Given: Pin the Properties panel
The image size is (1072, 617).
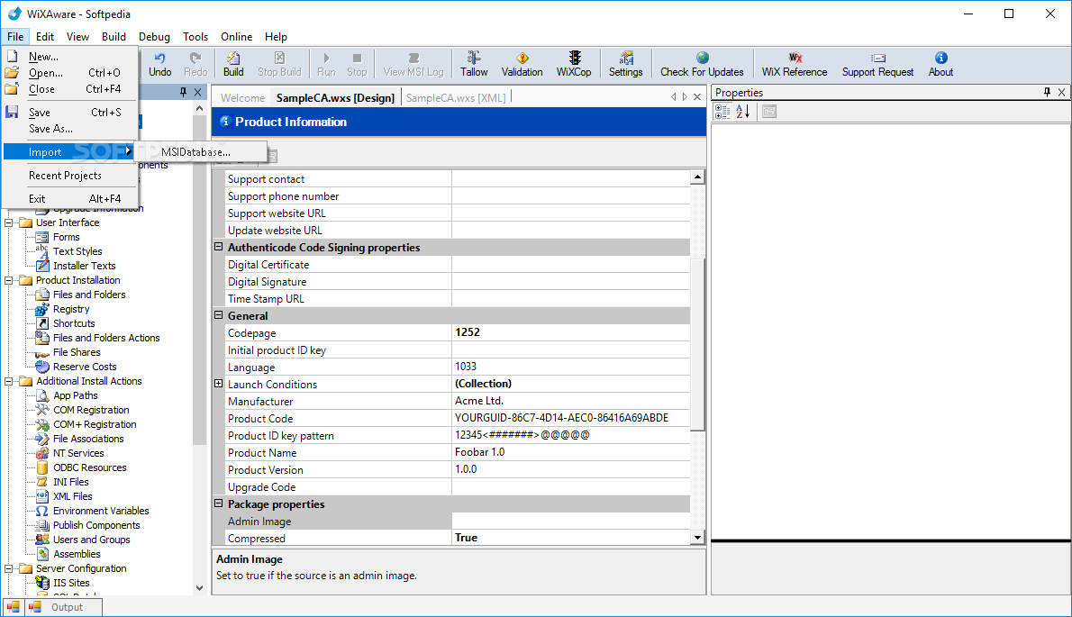Looking at the screenshot, I should [x=1047, y=92].
